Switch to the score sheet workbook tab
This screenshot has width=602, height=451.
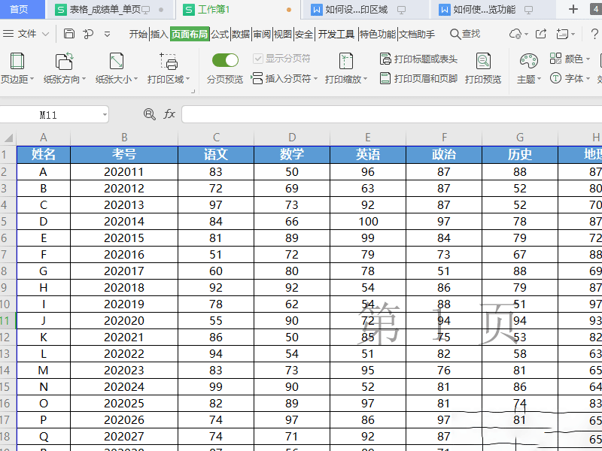point(110,10)
